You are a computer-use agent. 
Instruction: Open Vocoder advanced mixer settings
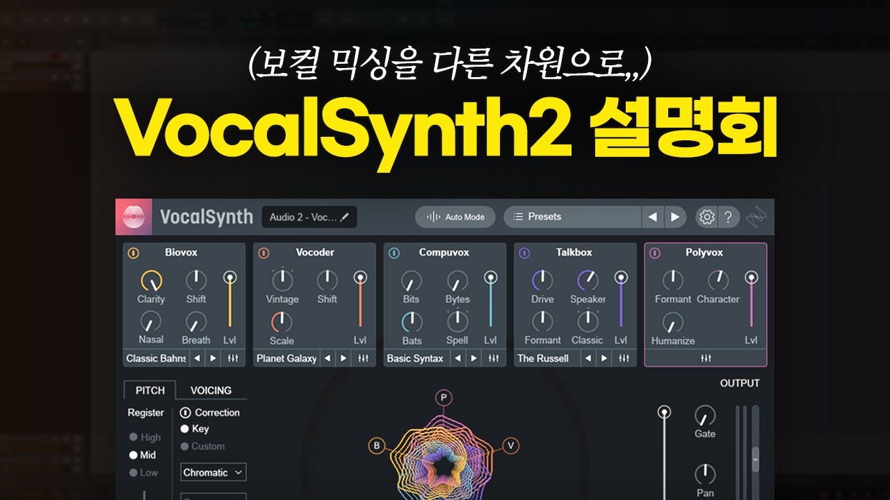pos(362,358)
